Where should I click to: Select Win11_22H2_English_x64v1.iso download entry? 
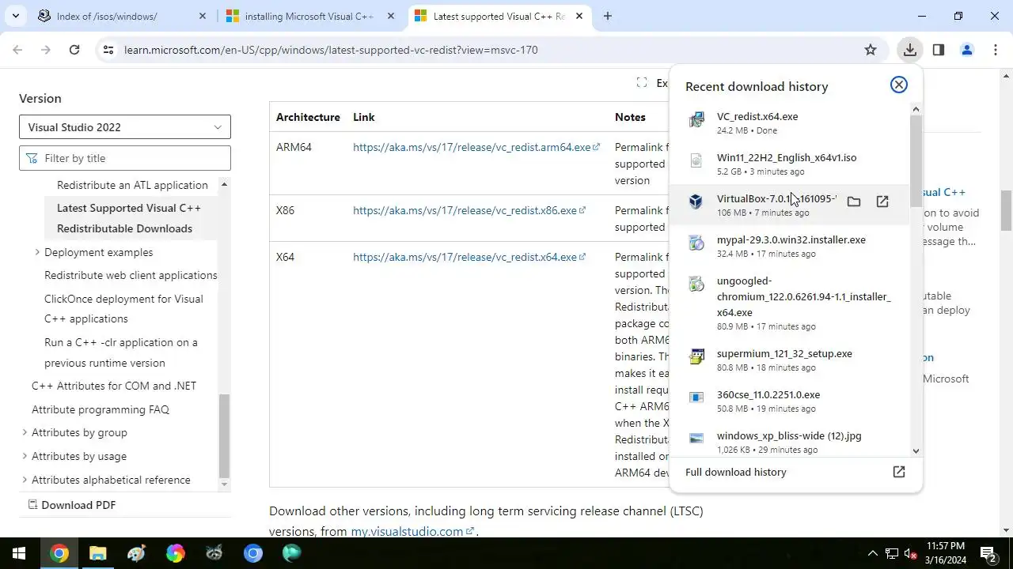pos(791,164)
